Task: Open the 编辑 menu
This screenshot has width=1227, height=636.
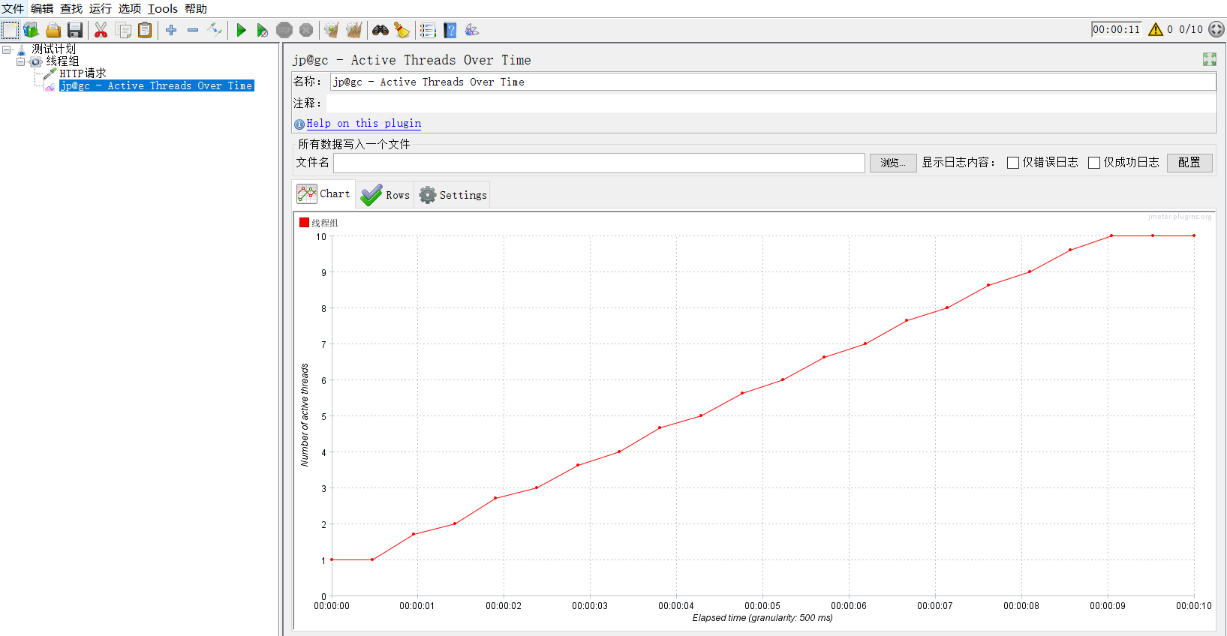Action: [42, 9]
